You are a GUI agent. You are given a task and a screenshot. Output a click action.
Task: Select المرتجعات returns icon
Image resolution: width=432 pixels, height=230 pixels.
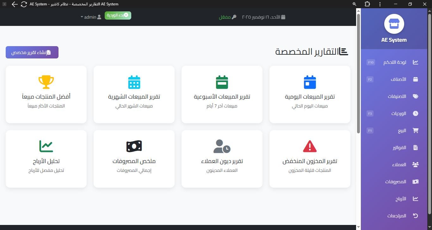coord(416,215)
